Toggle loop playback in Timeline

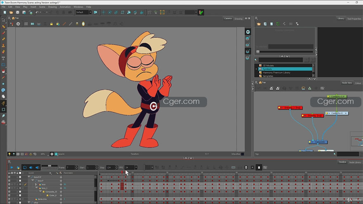click(25, 167)
